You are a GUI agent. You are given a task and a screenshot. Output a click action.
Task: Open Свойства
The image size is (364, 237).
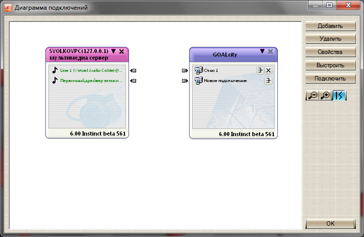click(330, 52)
